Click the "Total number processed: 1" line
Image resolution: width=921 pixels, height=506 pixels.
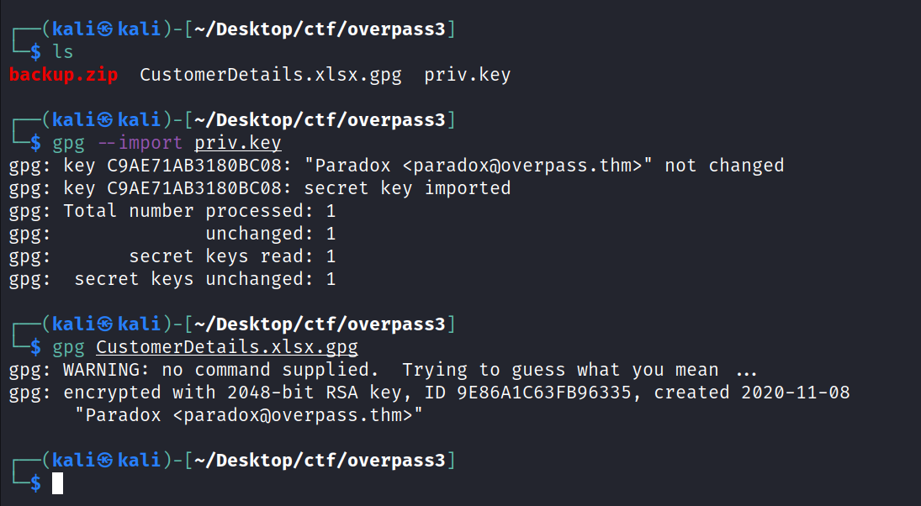click(x=199, y=211)
